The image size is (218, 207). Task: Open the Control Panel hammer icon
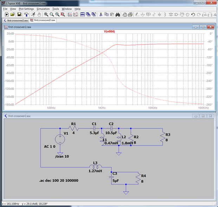point(26,14)
